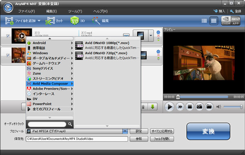Image resolution: width=245 pixels, height=155 pixels.
Task: Choose Avid DNxHD 720p(*.mov) profile
Action: point(107,56)
